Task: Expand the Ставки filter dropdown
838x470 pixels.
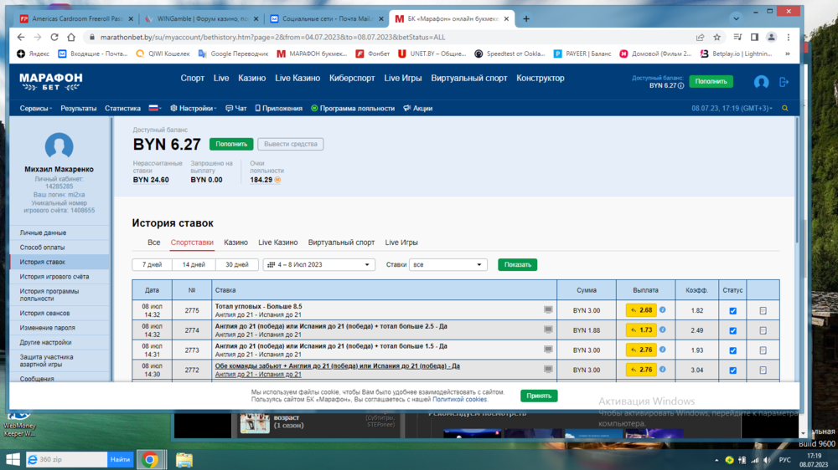Action: 447,264
